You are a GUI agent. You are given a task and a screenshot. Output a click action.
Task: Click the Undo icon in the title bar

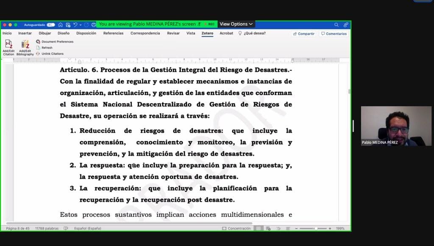pos(75,25)
